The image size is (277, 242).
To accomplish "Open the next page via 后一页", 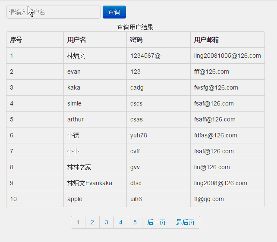I will (157, 222).
